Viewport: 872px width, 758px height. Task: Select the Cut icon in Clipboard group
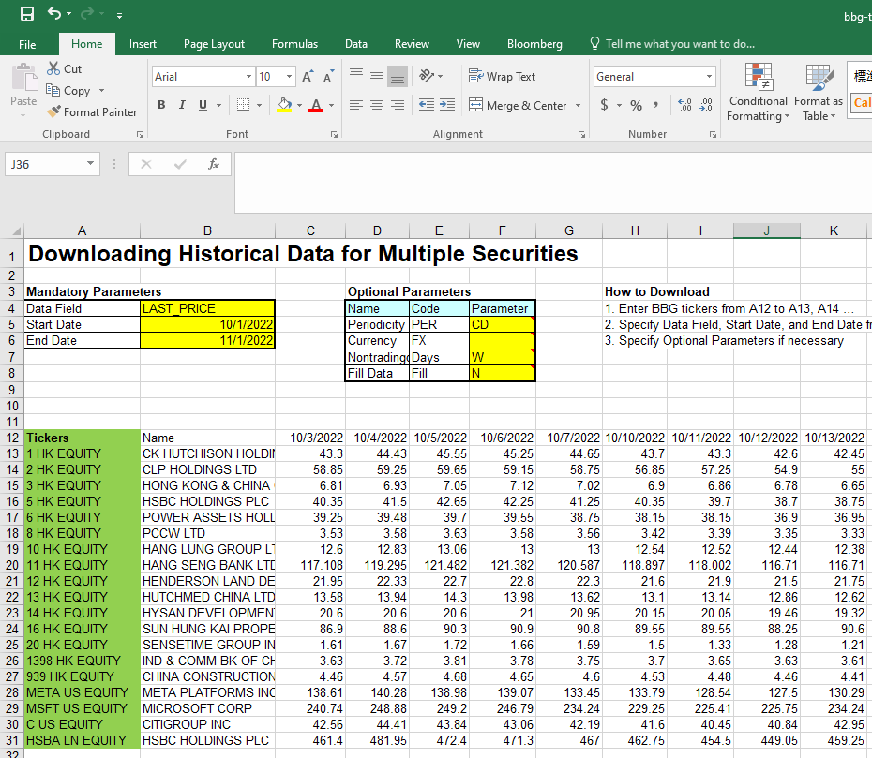pos(55,67)
